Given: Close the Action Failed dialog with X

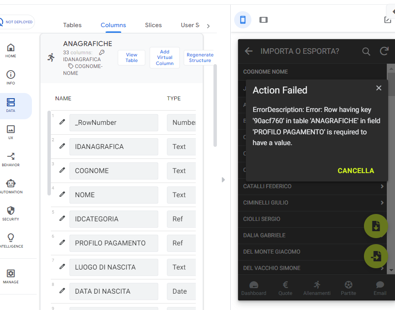Looking at the screenshot, I should 379,88.
